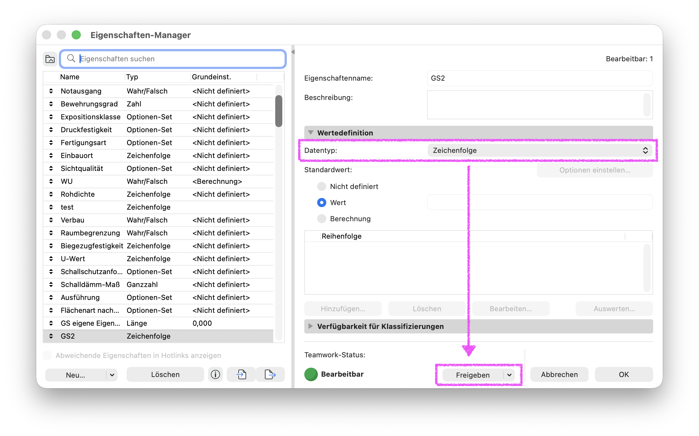Open the Datentyp dropdown
Image resolution: width=699 pixels, height=436 pixels.
(x=540, y=150)
